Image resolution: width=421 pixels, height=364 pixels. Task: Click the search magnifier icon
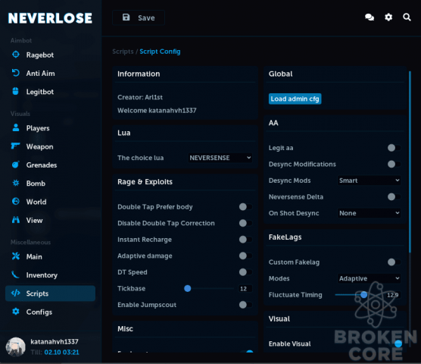click(x=407, y=17)
